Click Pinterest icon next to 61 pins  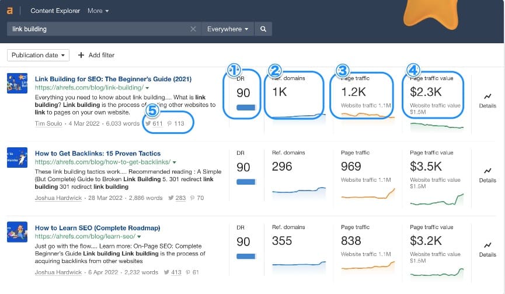(188, 272)
